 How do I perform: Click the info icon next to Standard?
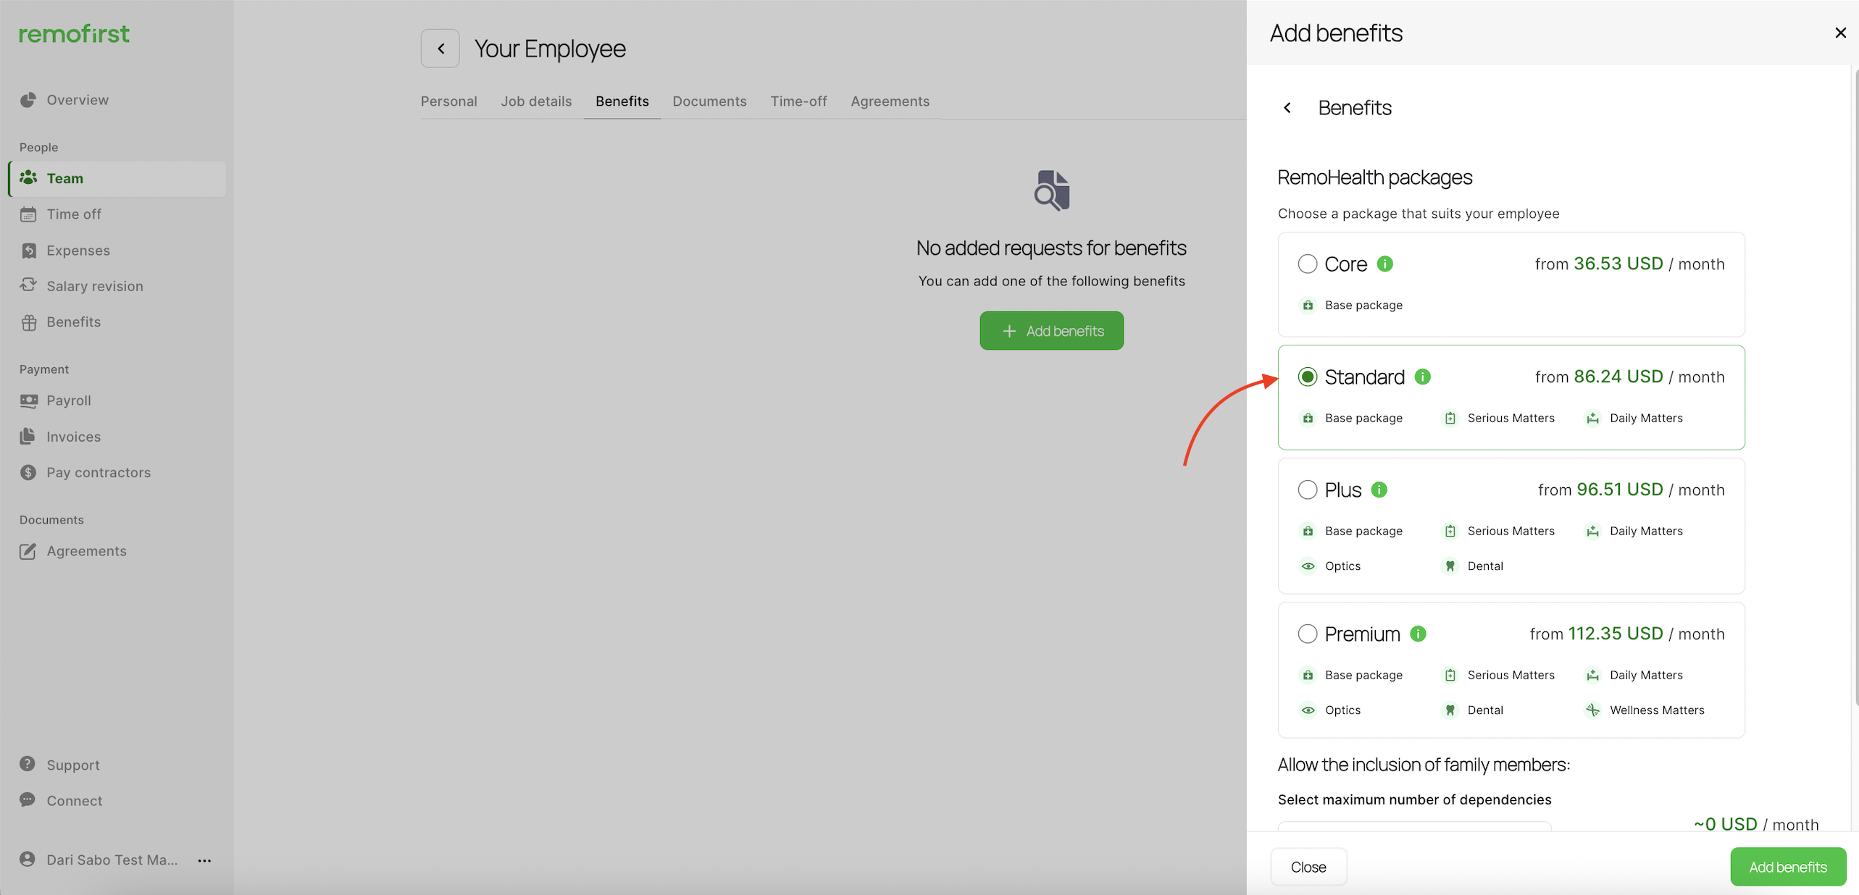tap(1423, 377)
